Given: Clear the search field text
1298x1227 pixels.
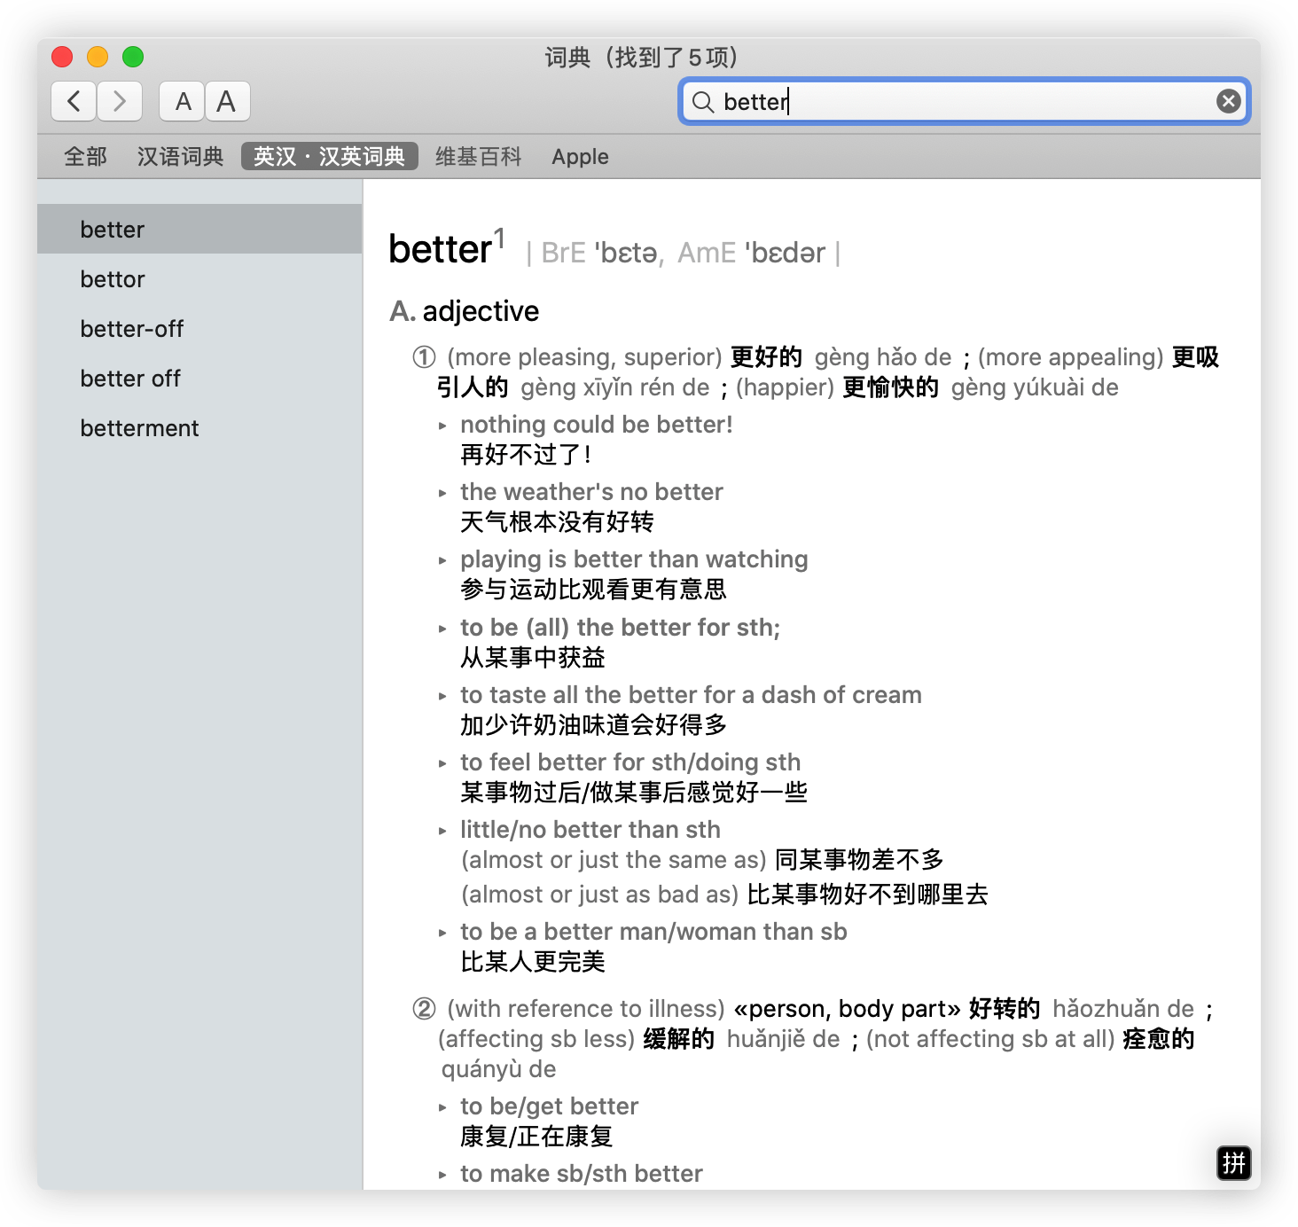Looking at the screenshot, I should [1228, 101].
